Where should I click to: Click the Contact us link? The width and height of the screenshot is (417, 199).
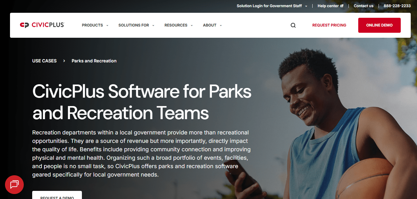pos(364,6)
